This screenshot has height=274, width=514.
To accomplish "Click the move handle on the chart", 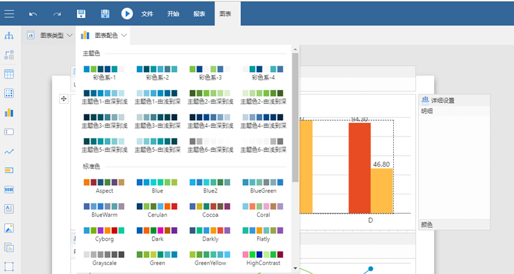I will (64, 98).
